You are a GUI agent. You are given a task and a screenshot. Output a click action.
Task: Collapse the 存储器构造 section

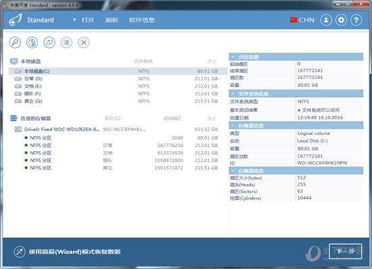point(233,171)
